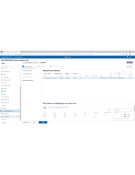Open the Firewall tool
The height and width of the screenshot is (175, 135).
point(4,74)
